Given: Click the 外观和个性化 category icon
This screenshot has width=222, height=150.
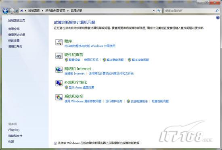Looking at the screenshot, I should (x=59, y=83).
